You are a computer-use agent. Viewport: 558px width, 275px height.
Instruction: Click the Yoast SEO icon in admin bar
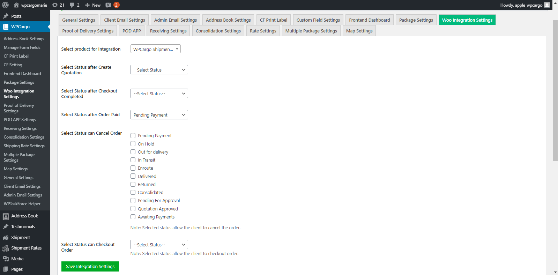coord(108,5)
